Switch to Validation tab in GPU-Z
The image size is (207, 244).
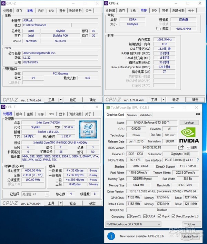click(x=145, y=115)
